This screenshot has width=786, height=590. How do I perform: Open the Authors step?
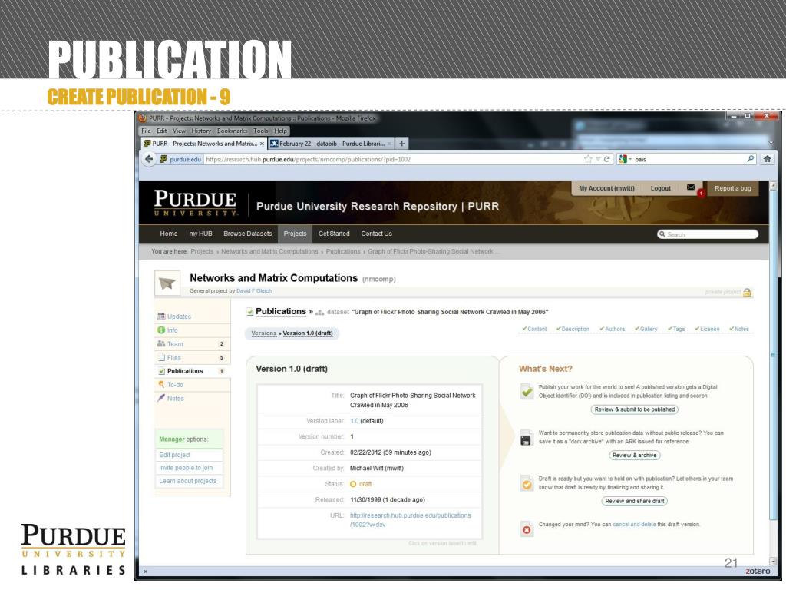click(612, 329)
